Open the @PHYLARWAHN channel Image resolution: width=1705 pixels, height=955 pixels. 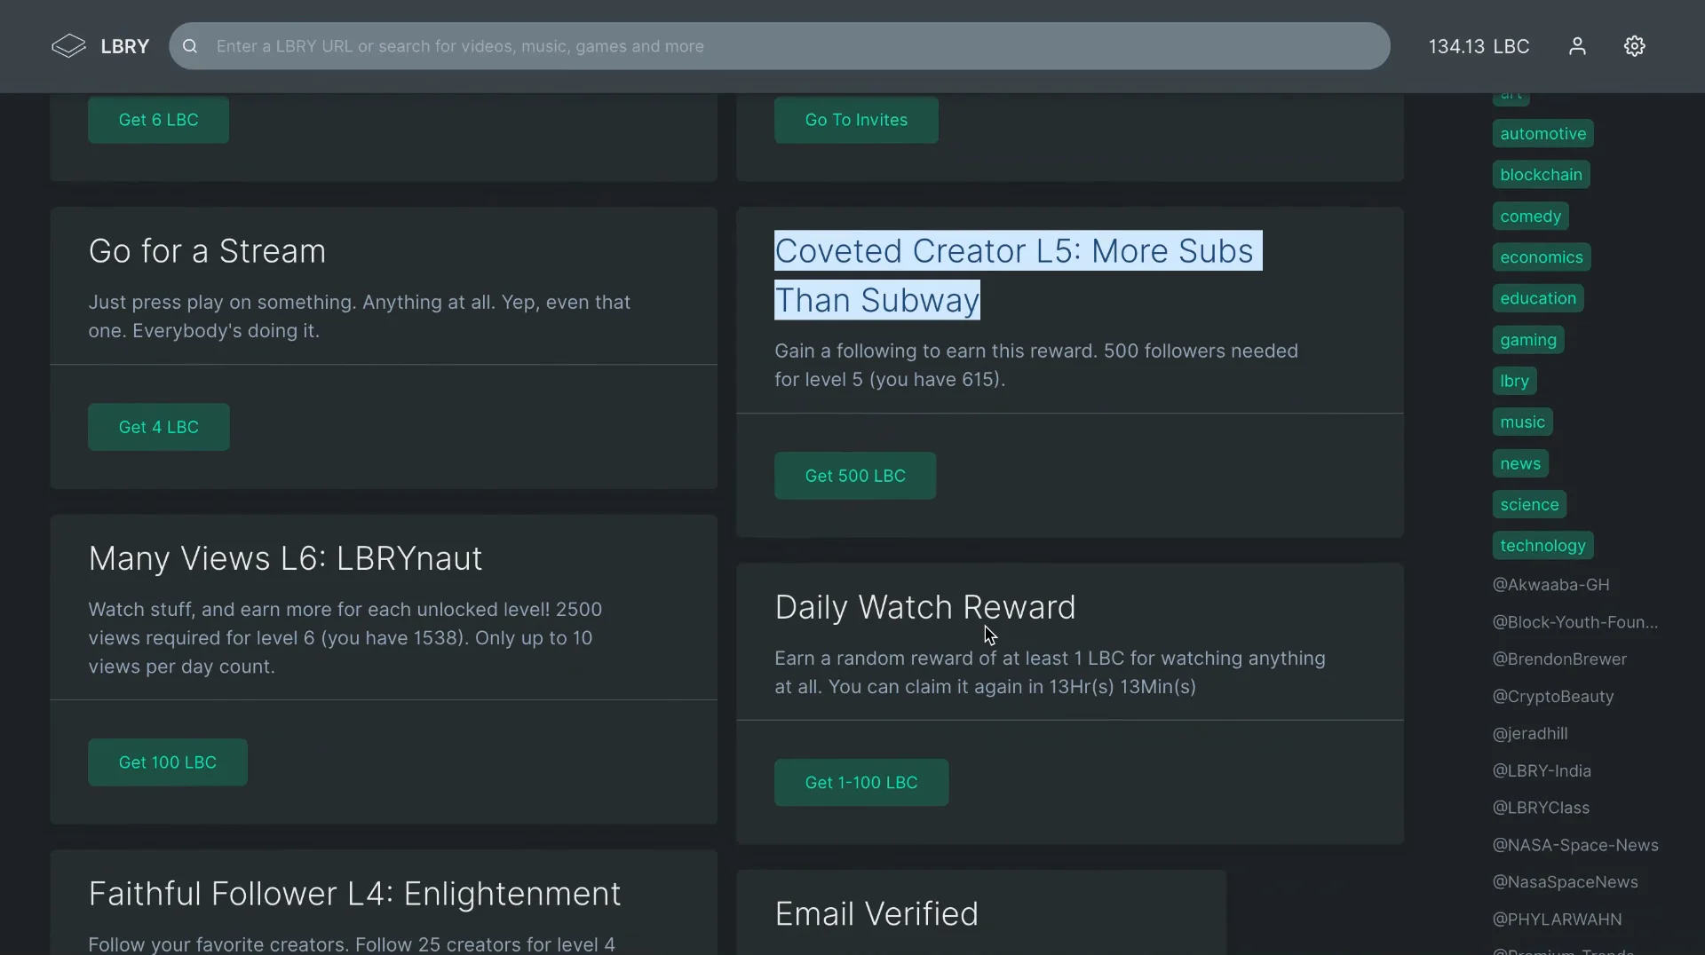pos(1557,919)
